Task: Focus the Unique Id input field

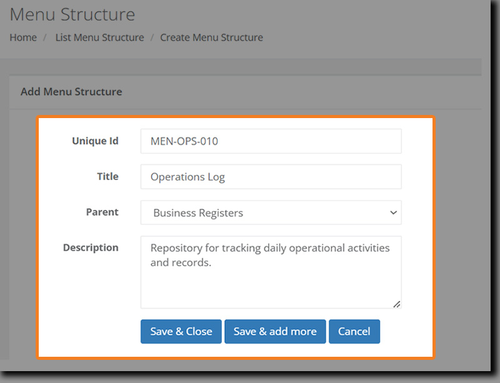Action: point(271,141)
